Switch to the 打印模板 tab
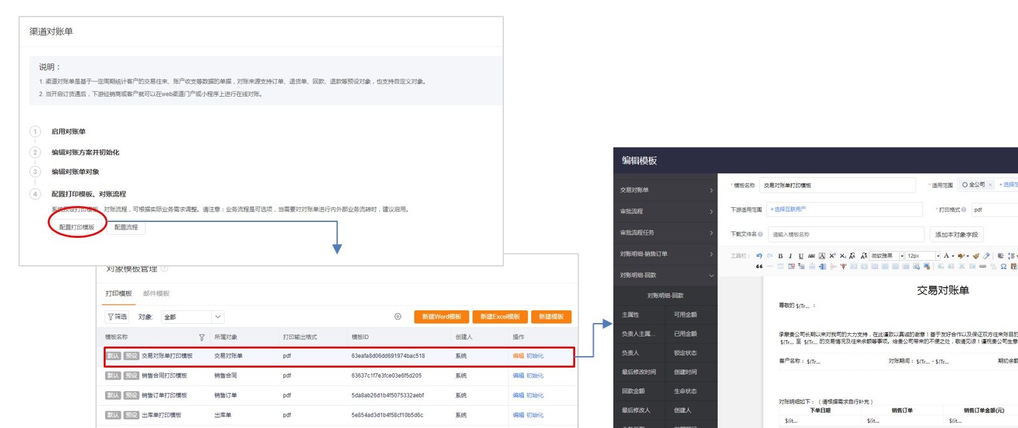This screenshot has height=428, width=1018. coord(119,293)
